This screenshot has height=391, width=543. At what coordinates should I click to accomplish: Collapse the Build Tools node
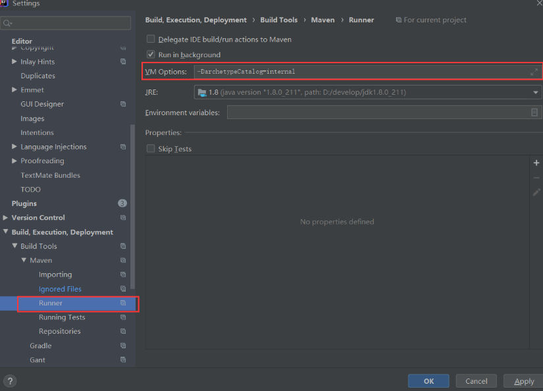coord(14,246)
